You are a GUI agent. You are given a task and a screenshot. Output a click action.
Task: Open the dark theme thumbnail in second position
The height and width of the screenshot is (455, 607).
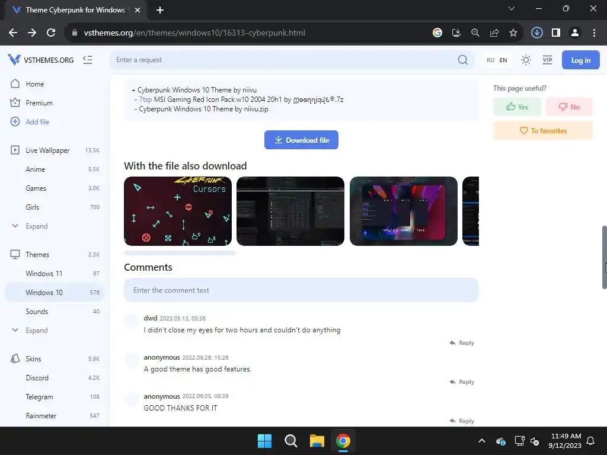coord(290,212)
